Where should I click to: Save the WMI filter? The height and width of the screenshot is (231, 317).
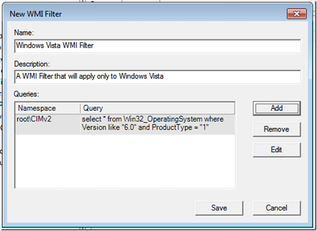click(x=219, y=207)
